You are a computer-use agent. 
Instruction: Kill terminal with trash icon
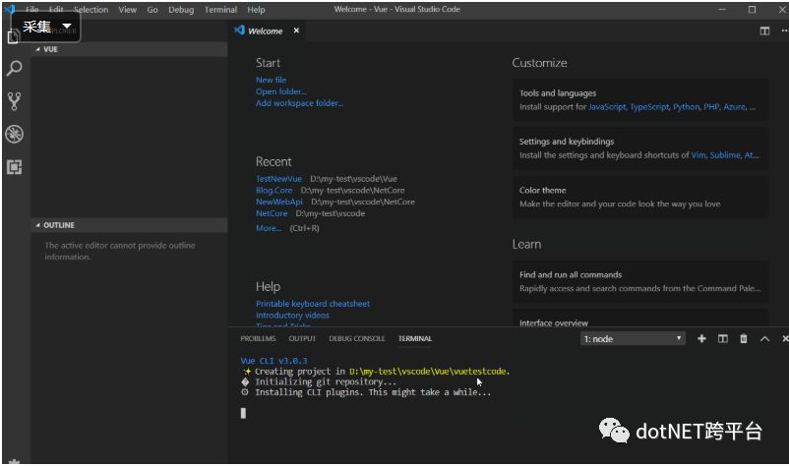click(x=743, y=339)
